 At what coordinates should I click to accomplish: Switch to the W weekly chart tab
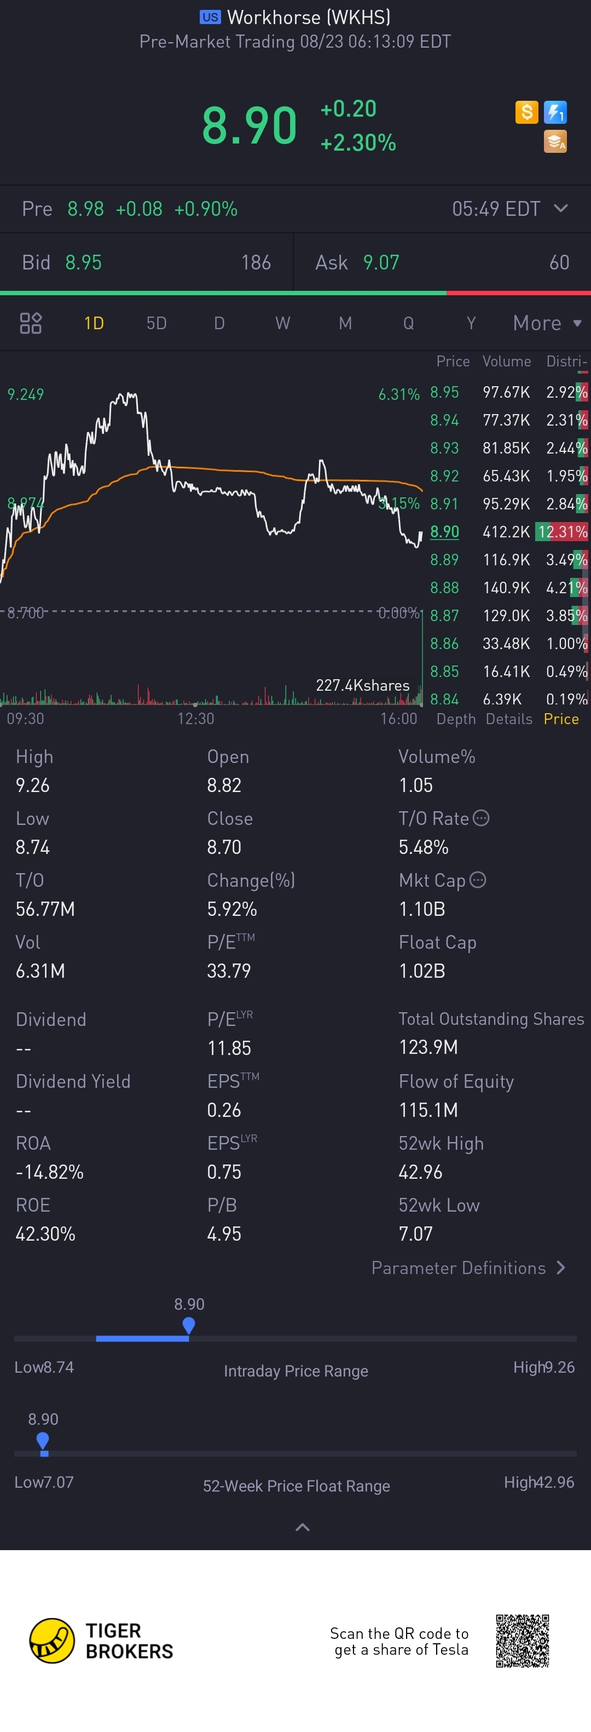click(283, 323)
